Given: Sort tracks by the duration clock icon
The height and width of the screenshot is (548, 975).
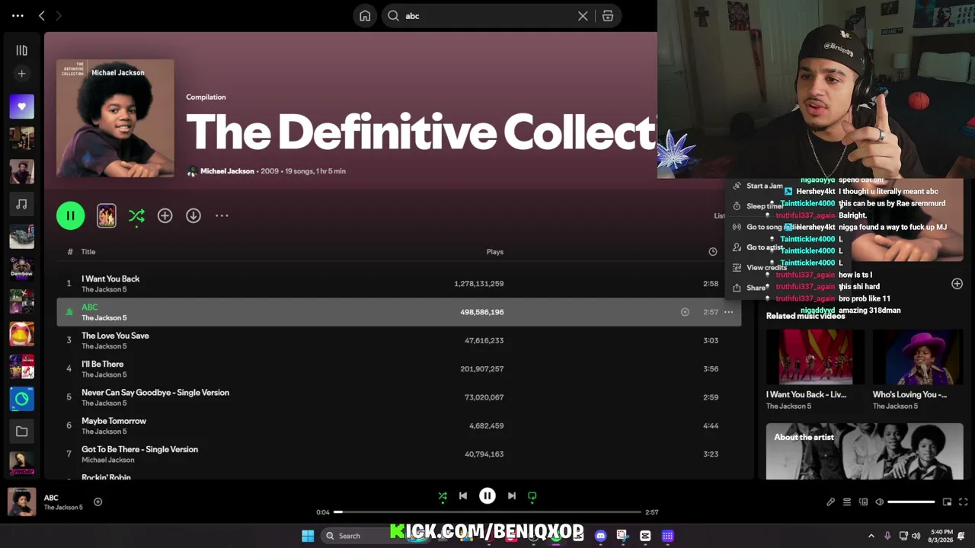Looking at the screenshot, I should (x=712, y=252).
